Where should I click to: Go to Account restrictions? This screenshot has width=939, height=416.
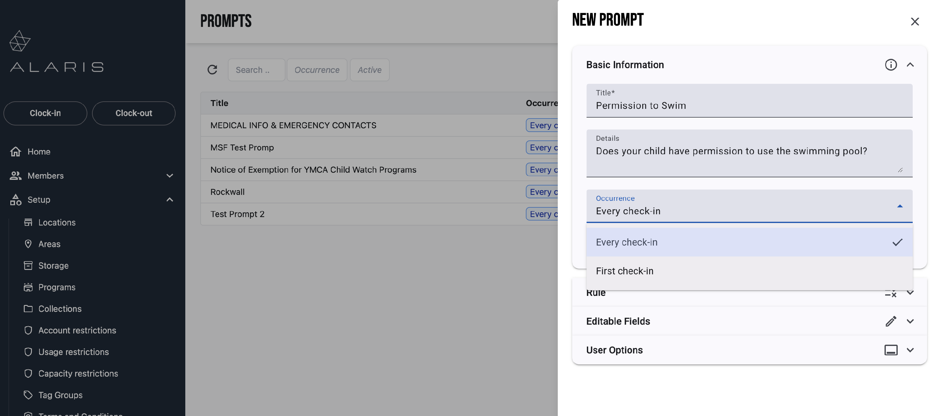pyautogui.click(x=77, y=330)
